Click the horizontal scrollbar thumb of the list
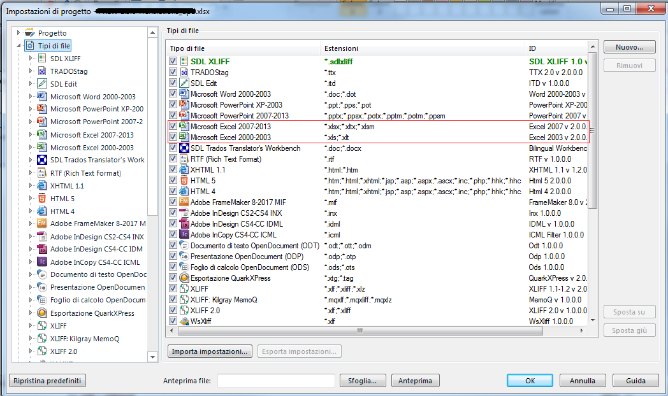Screen dimensions: 668x396 359,330
